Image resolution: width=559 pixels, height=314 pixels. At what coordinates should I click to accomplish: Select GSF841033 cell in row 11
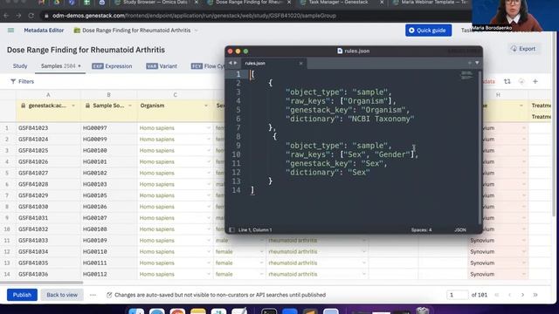48,241
